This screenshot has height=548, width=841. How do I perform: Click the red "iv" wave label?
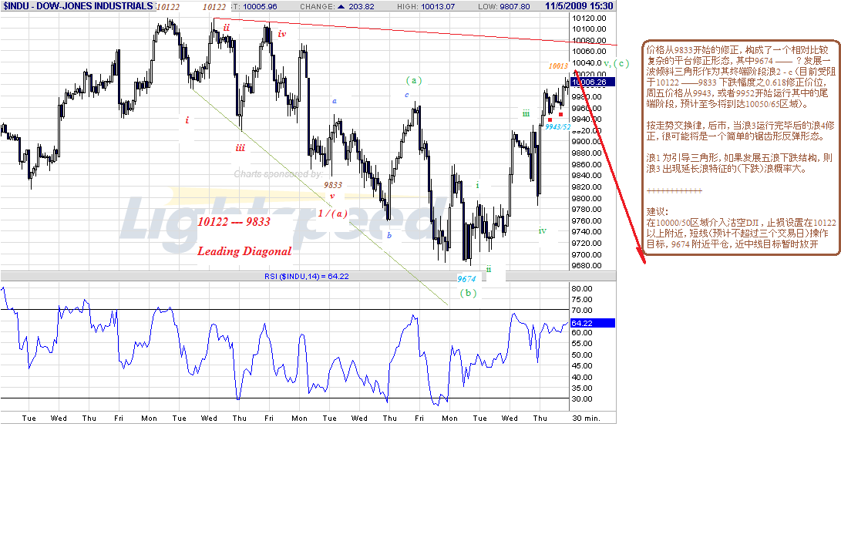[x=282, y=34]
